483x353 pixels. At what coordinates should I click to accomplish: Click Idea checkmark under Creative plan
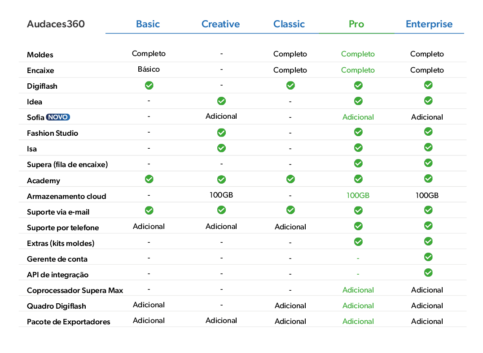(x=221, y=101)
